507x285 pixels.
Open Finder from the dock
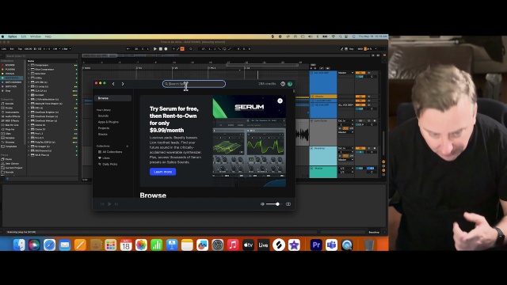pos(19,245)
